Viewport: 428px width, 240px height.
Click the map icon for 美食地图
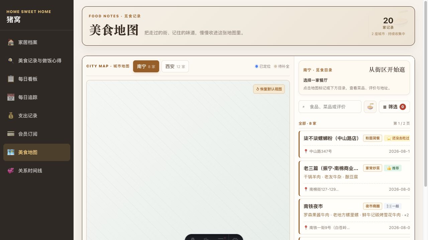click(x=11, y=152)
